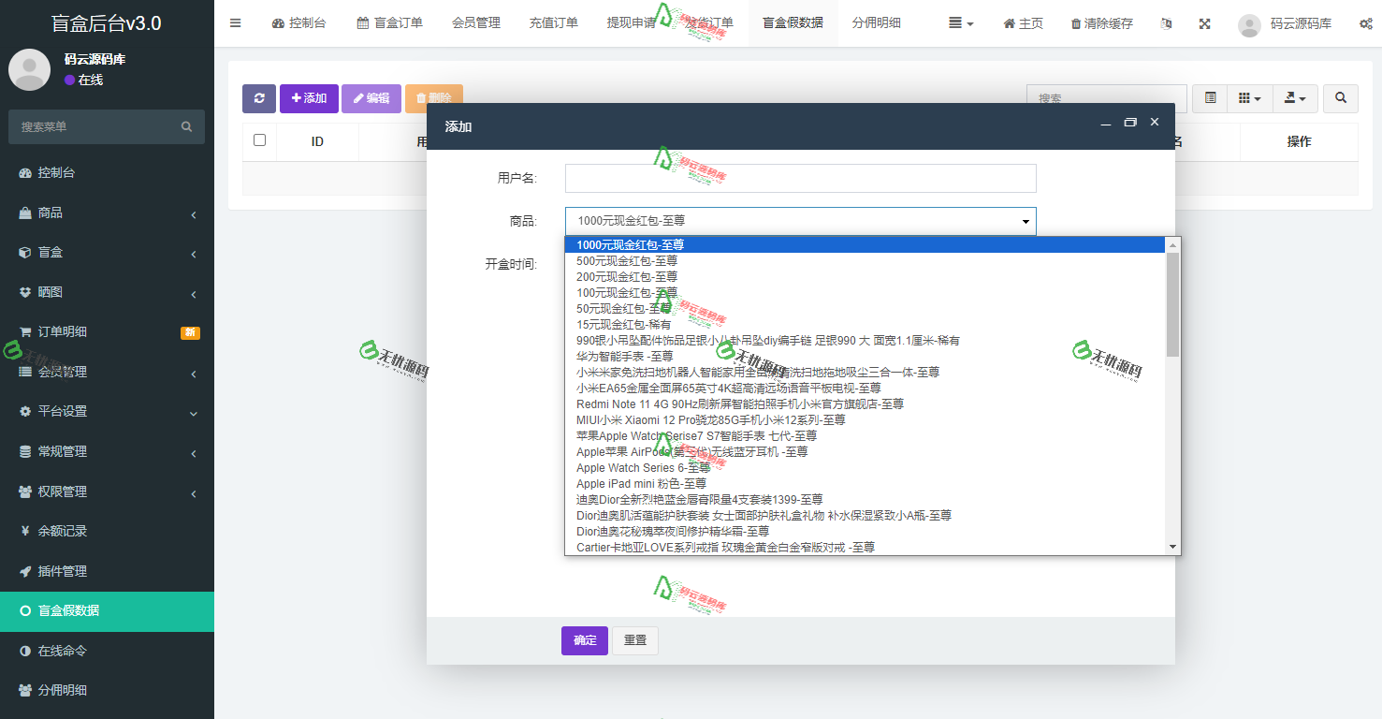Click the 确定 confirm button
This screenshot has height=719, width=1382.
point(584,640)
